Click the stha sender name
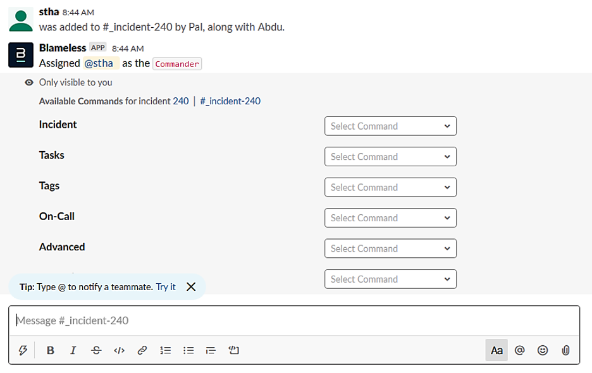Viewport: 592px width, 373px height. coord(49,12)
